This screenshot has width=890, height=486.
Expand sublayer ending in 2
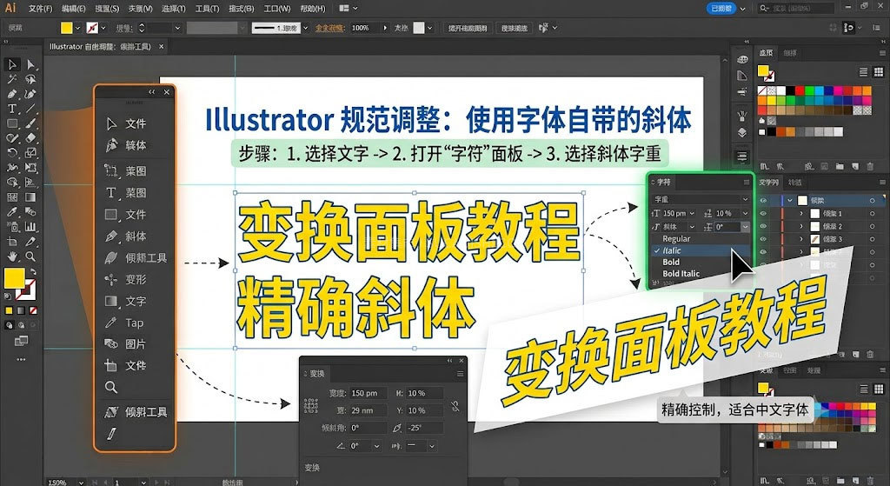pyautogui.click(x=801, y=226)
